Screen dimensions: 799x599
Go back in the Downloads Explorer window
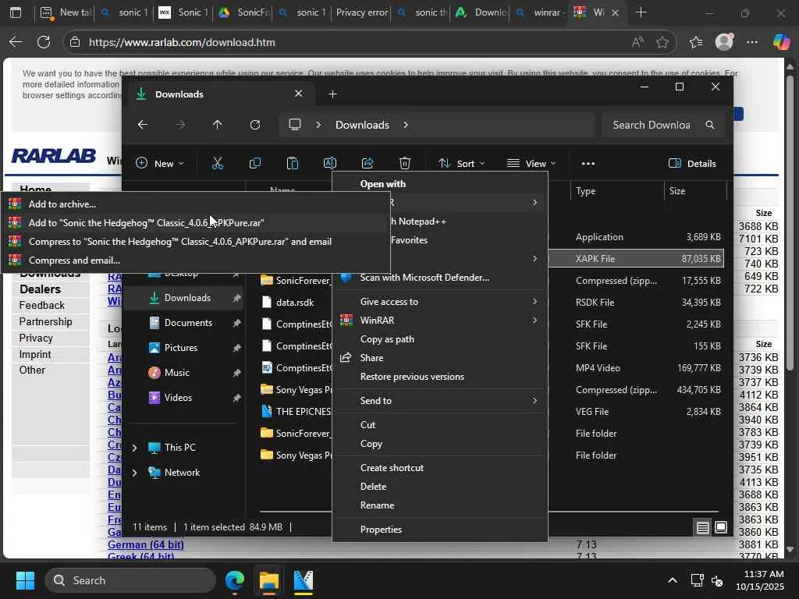143,125
